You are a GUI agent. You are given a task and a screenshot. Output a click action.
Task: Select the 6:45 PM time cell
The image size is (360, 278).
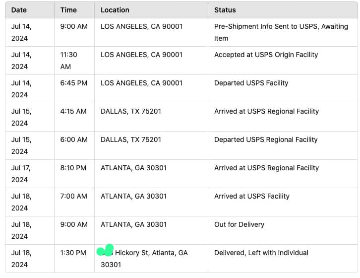pyautogui.click(x=73, y=83)
